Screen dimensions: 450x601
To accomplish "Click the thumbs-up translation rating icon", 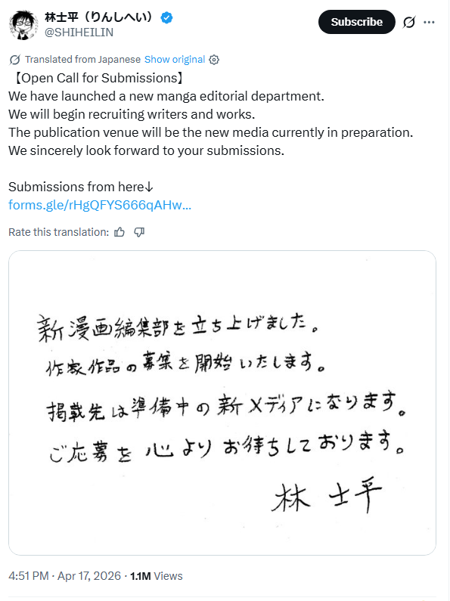I will click(119, 232).
